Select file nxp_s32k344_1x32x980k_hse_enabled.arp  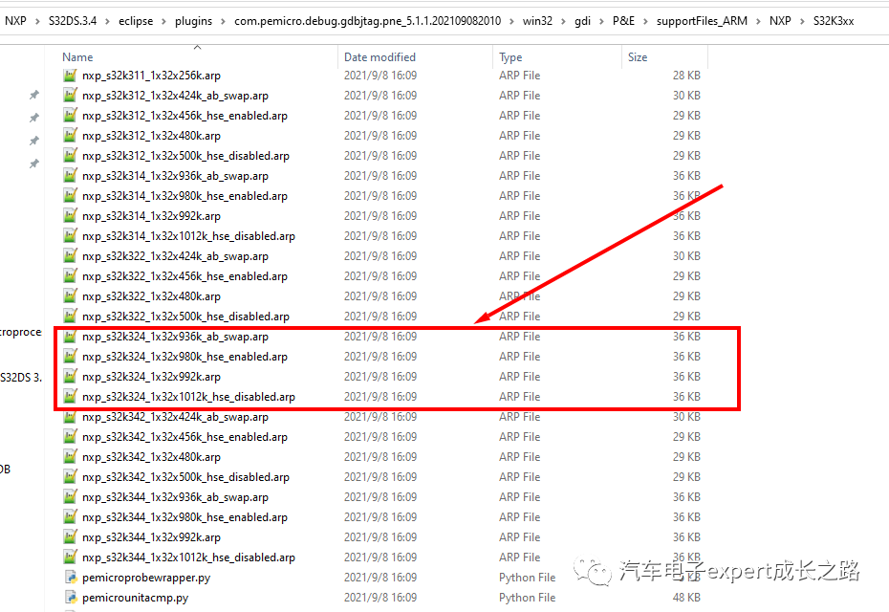184,517
